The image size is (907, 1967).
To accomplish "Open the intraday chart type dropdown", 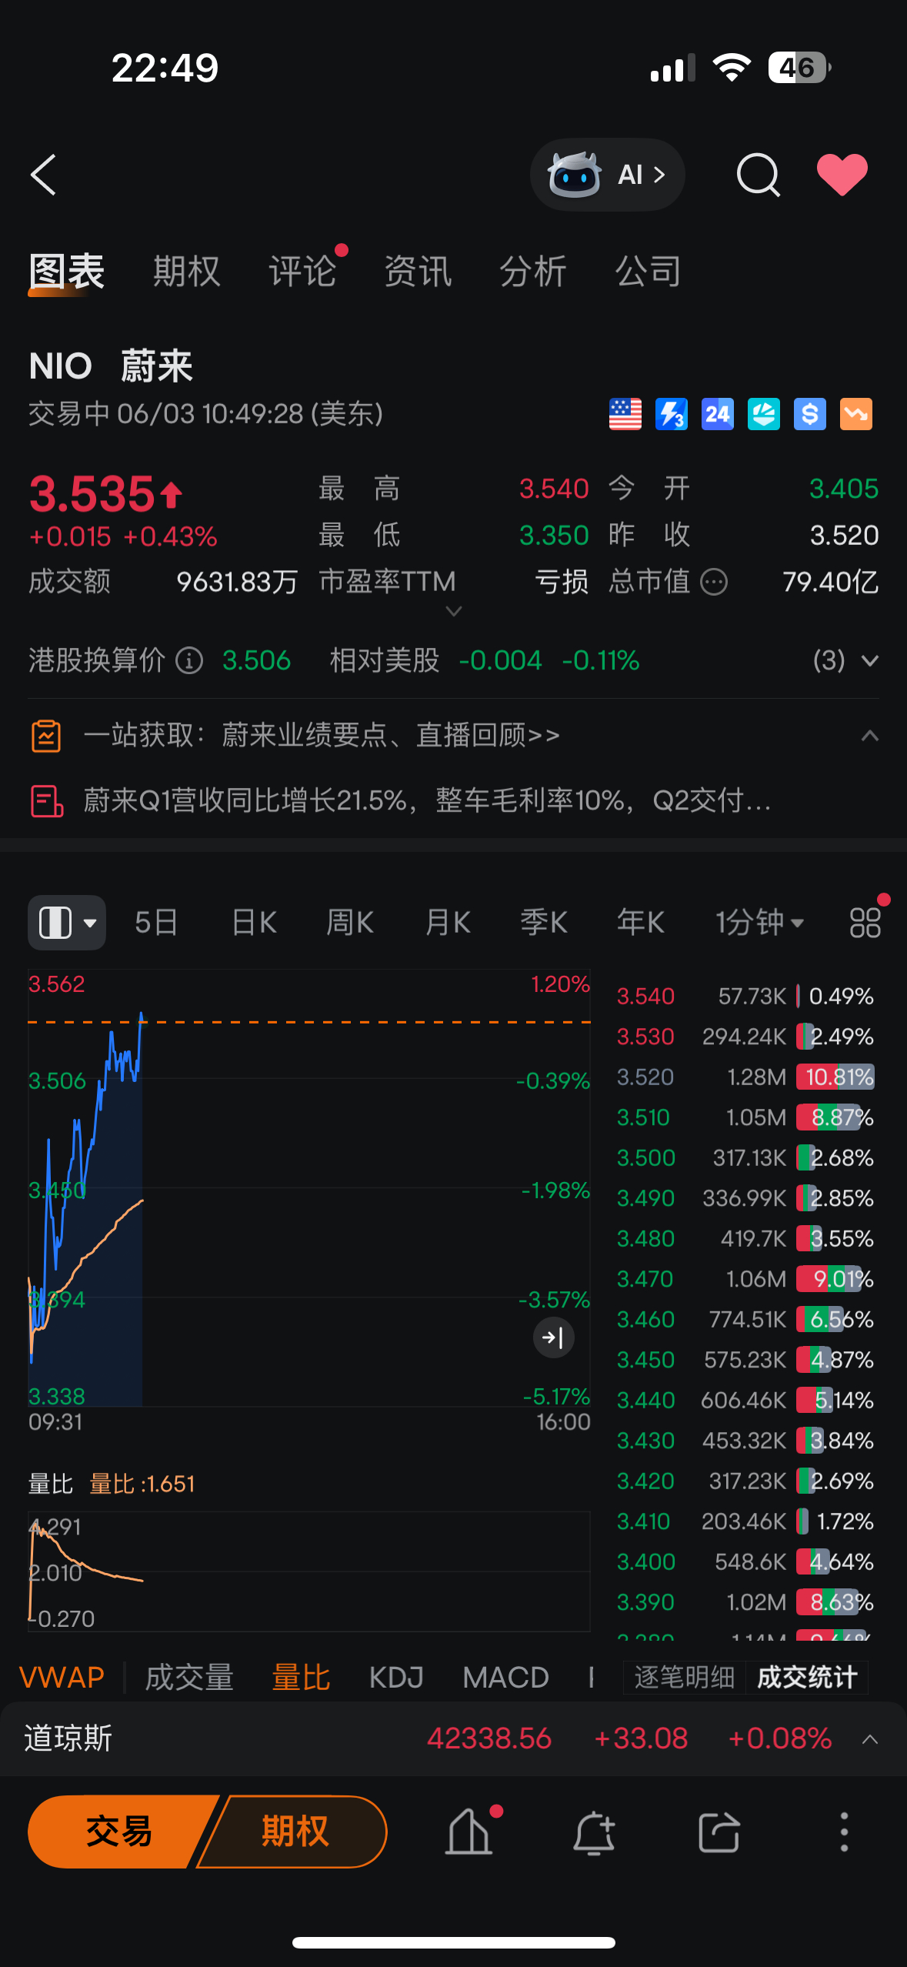I will click(67, 922).
